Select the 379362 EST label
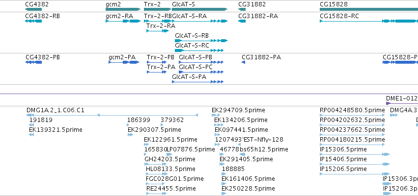418x196 pixels. (x=172, y=120)
